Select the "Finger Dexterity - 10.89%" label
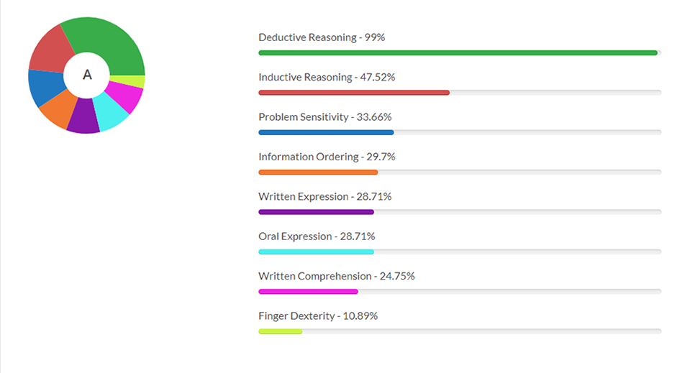Viewport: 690px width, 373px height. 318,316
